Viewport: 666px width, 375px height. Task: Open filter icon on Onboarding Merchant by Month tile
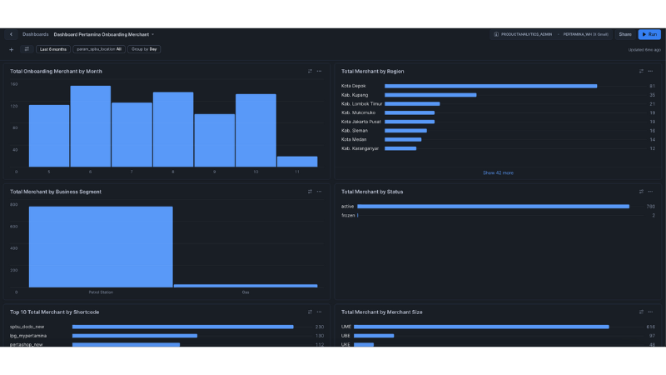(310, 72)
